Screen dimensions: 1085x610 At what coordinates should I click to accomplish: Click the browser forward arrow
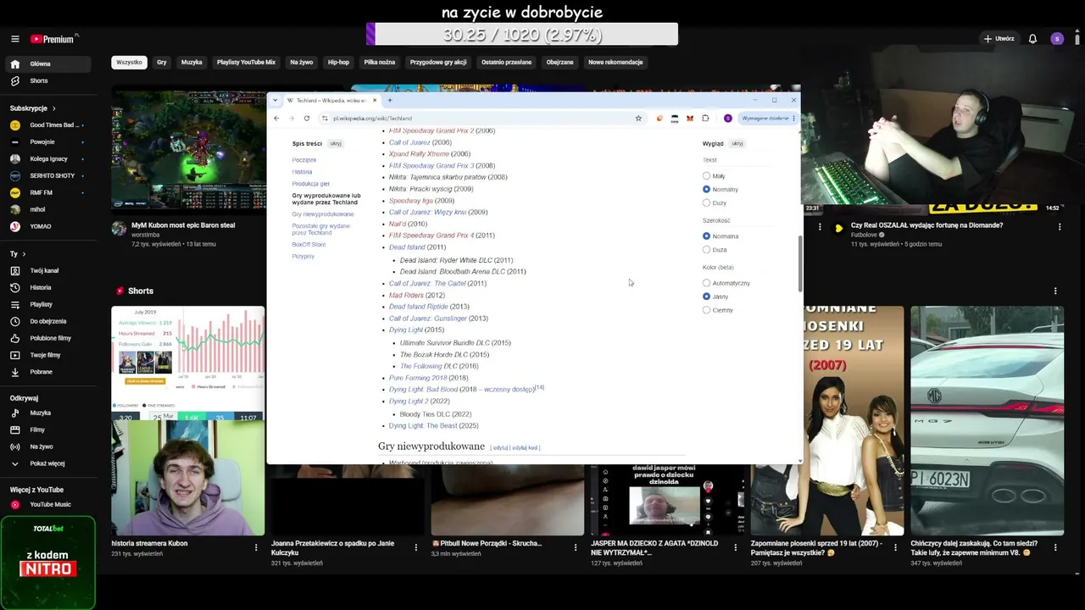[292, 119]
